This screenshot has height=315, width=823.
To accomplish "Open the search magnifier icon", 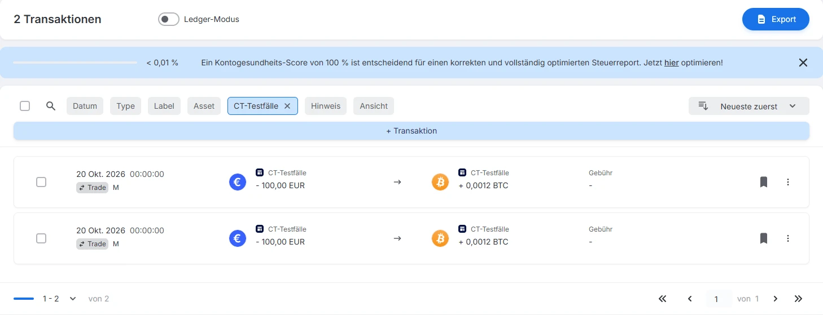I will 51,106.
